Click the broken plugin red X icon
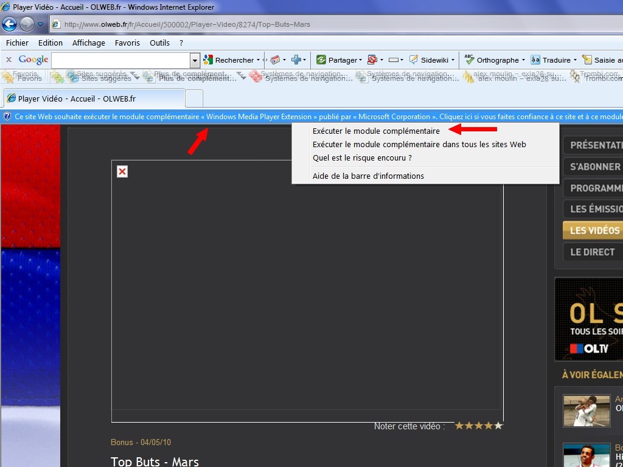Screen dimensions: 623x467 (122, 171)
